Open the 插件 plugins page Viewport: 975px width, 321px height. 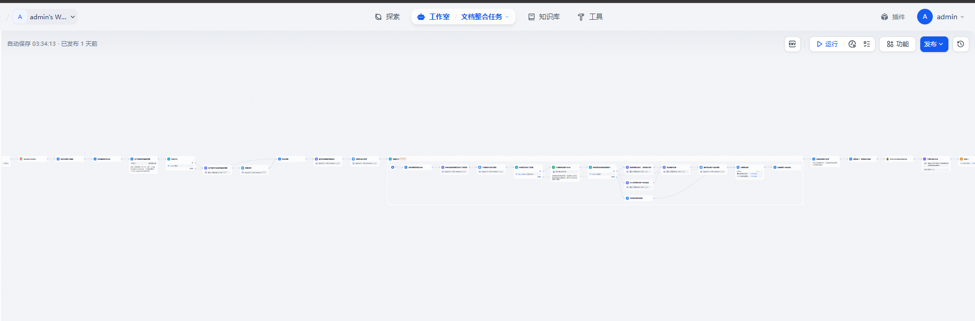tap(893, 17)
